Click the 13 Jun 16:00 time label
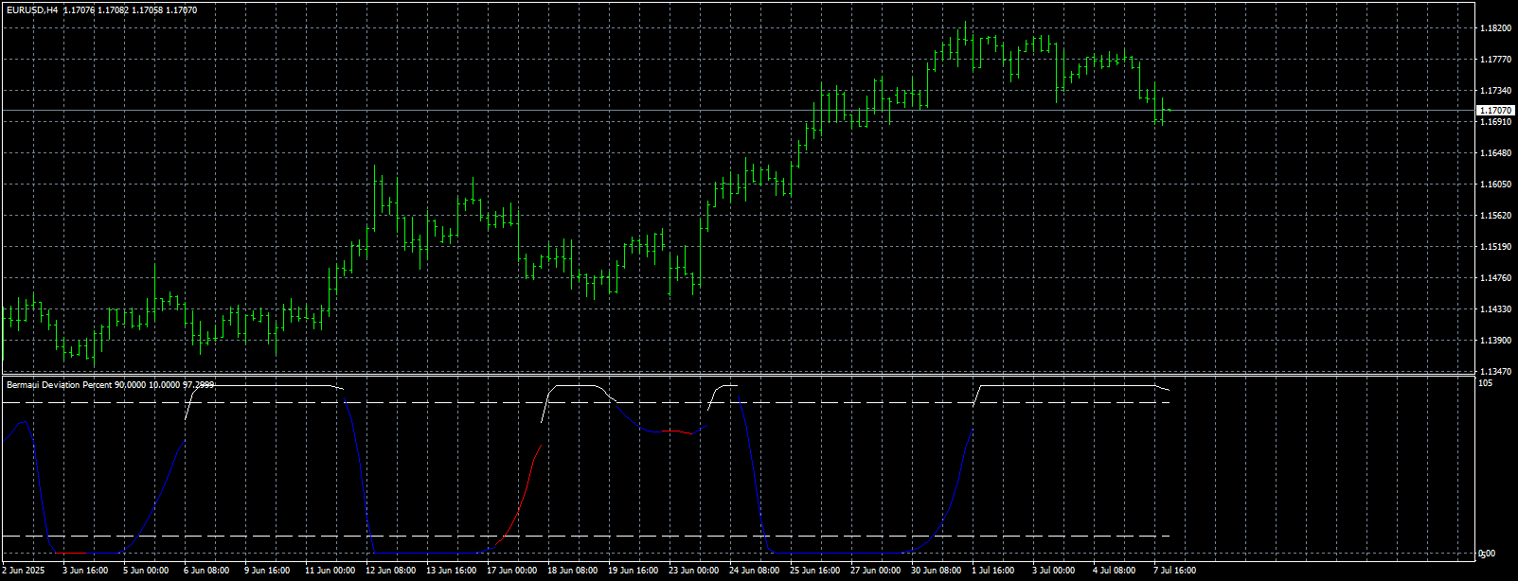Image resolution: width=1518 pixels, height=581 pixels. 451,571
